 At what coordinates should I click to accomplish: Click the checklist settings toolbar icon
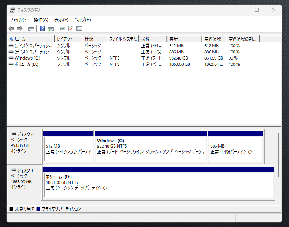pyautogui.click(x=79, y=29)
